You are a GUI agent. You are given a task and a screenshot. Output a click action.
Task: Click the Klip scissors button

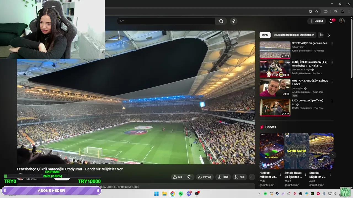tap(239, 177)
